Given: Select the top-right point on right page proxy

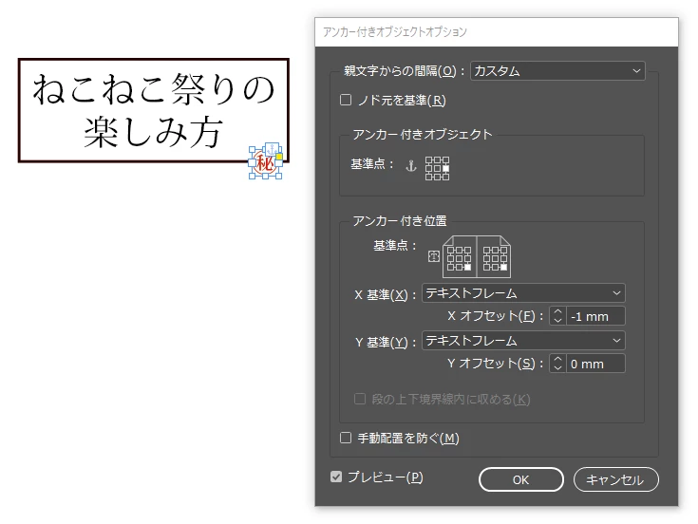Looking at the screenshot, I should pos(503,250).
